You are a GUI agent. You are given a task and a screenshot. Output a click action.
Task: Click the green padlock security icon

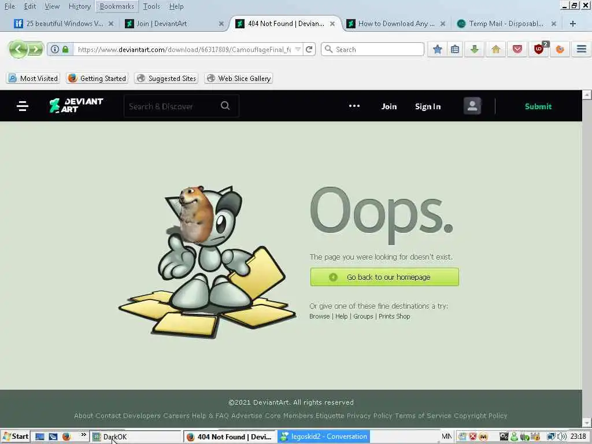pyautogui.click(x=65, y=49)
